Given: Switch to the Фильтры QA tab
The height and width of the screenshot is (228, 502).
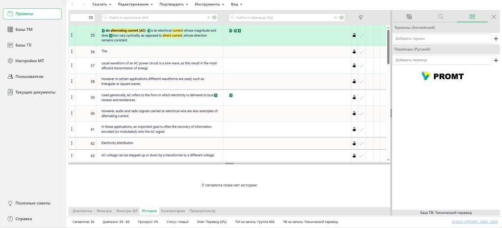Looking at the screenshot, I should [x=127, y=211].
